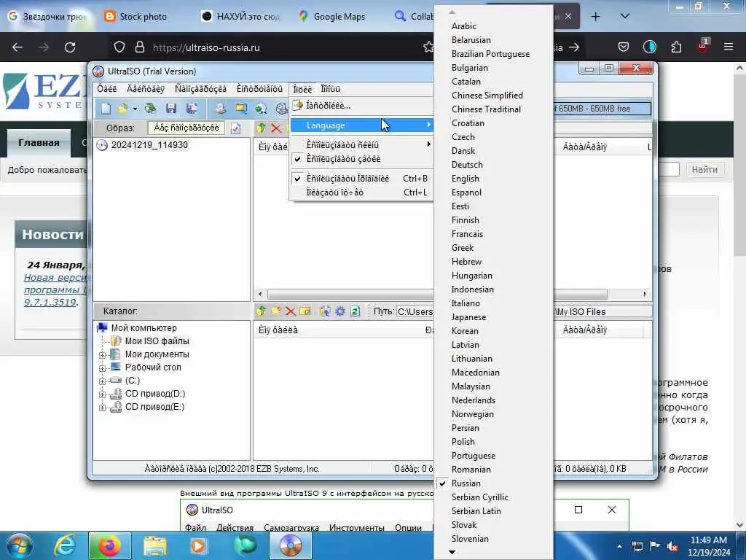Click the Save As icon beside the floppy

192,109
